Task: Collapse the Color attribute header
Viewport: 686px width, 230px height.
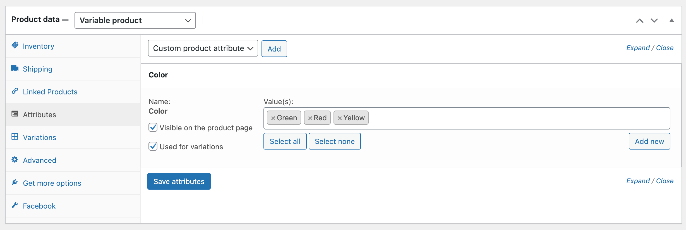Action: pyautogui.click(x=411, y=75)
